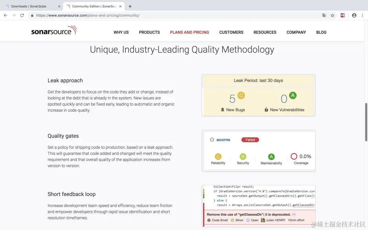Open the Chrome three-dot menu
The image size is (368, 230).
pos(362,15)
